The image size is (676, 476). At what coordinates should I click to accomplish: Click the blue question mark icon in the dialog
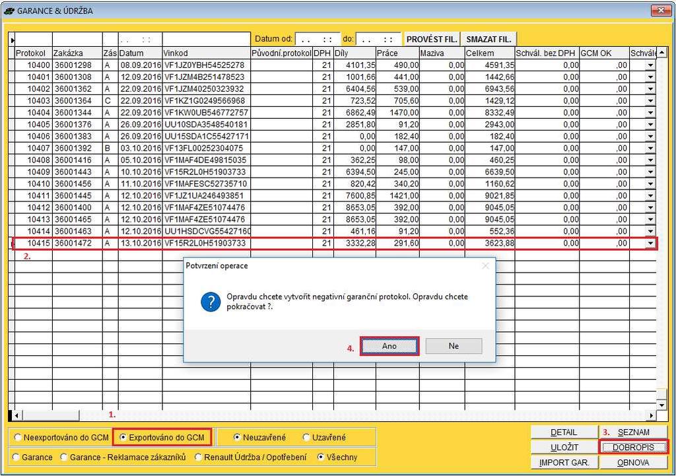[x=211, y=302]
